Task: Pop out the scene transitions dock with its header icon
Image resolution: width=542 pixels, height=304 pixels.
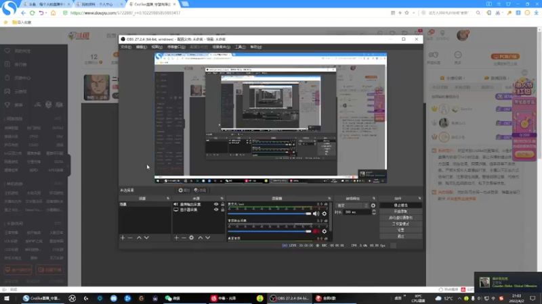Action: [374, 199]
